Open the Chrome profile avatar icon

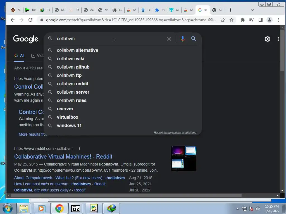coord(270,20)
